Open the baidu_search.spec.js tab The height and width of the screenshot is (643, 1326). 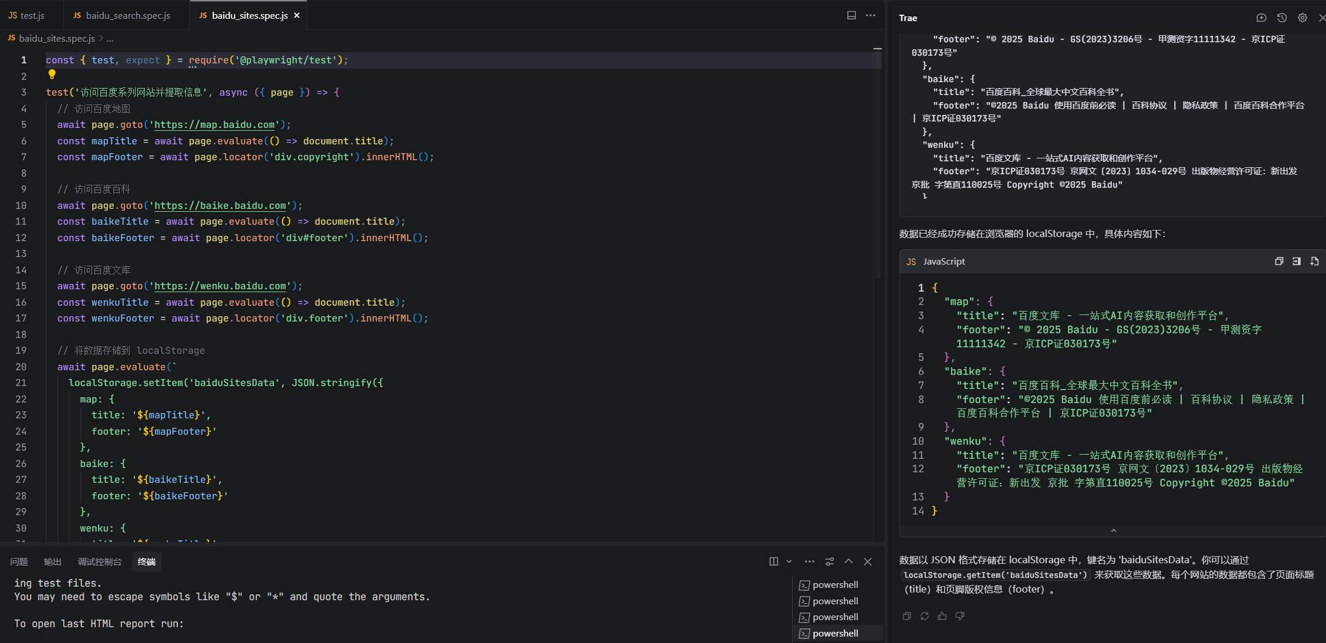122,15
